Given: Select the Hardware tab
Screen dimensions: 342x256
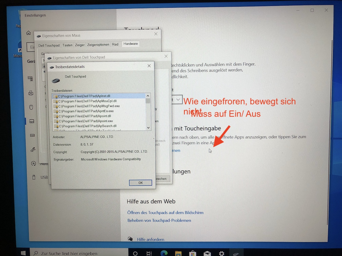Looking at the screenshot, I should pyautogui.click(x=131, y=44).
